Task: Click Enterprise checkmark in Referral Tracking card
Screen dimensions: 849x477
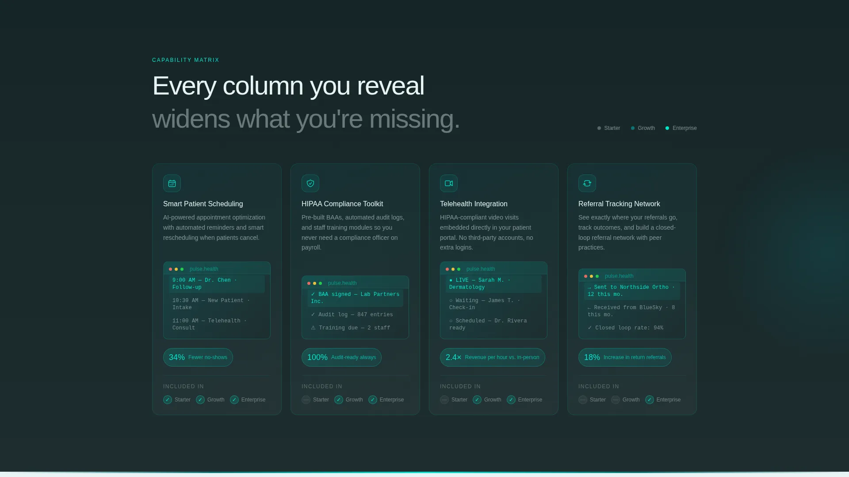Action: point(650,400)
